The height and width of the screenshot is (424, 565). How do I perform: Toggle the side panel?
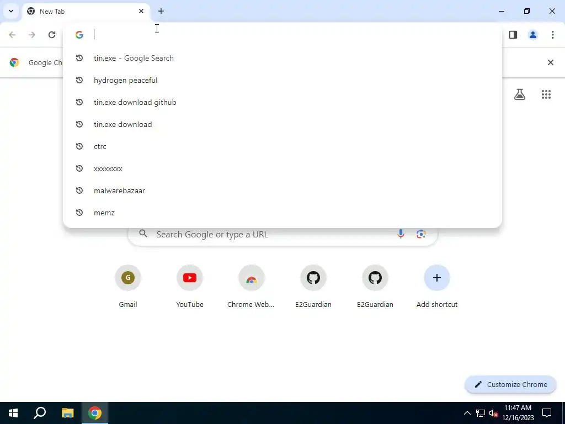click(x=513, y=35)
